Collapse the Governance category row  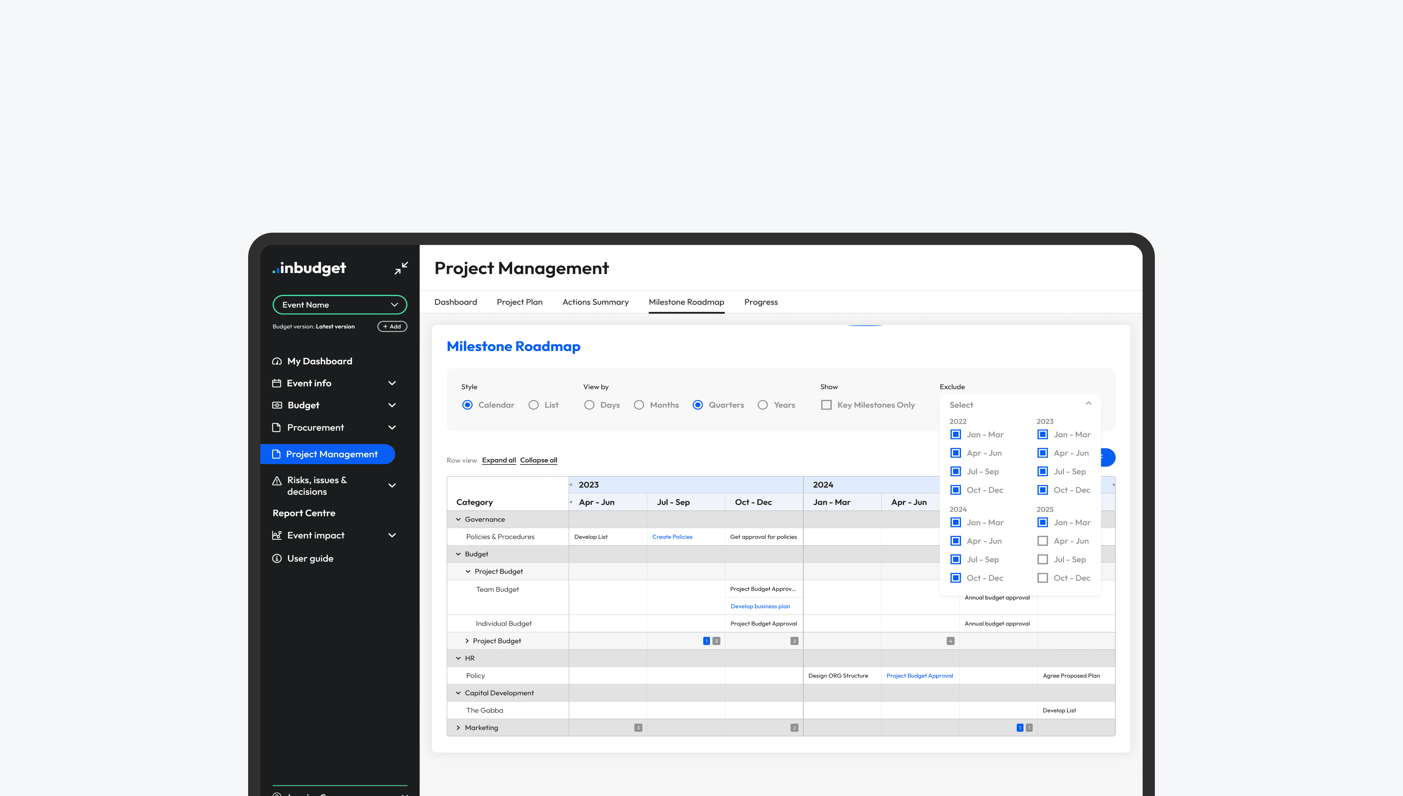pyautogui.click(x=458, y=520)
